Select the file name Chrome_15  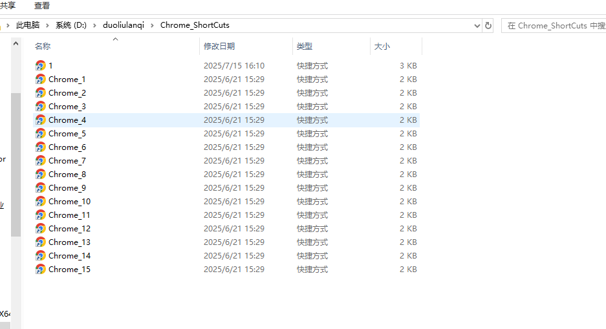click(x=70, y=269)
